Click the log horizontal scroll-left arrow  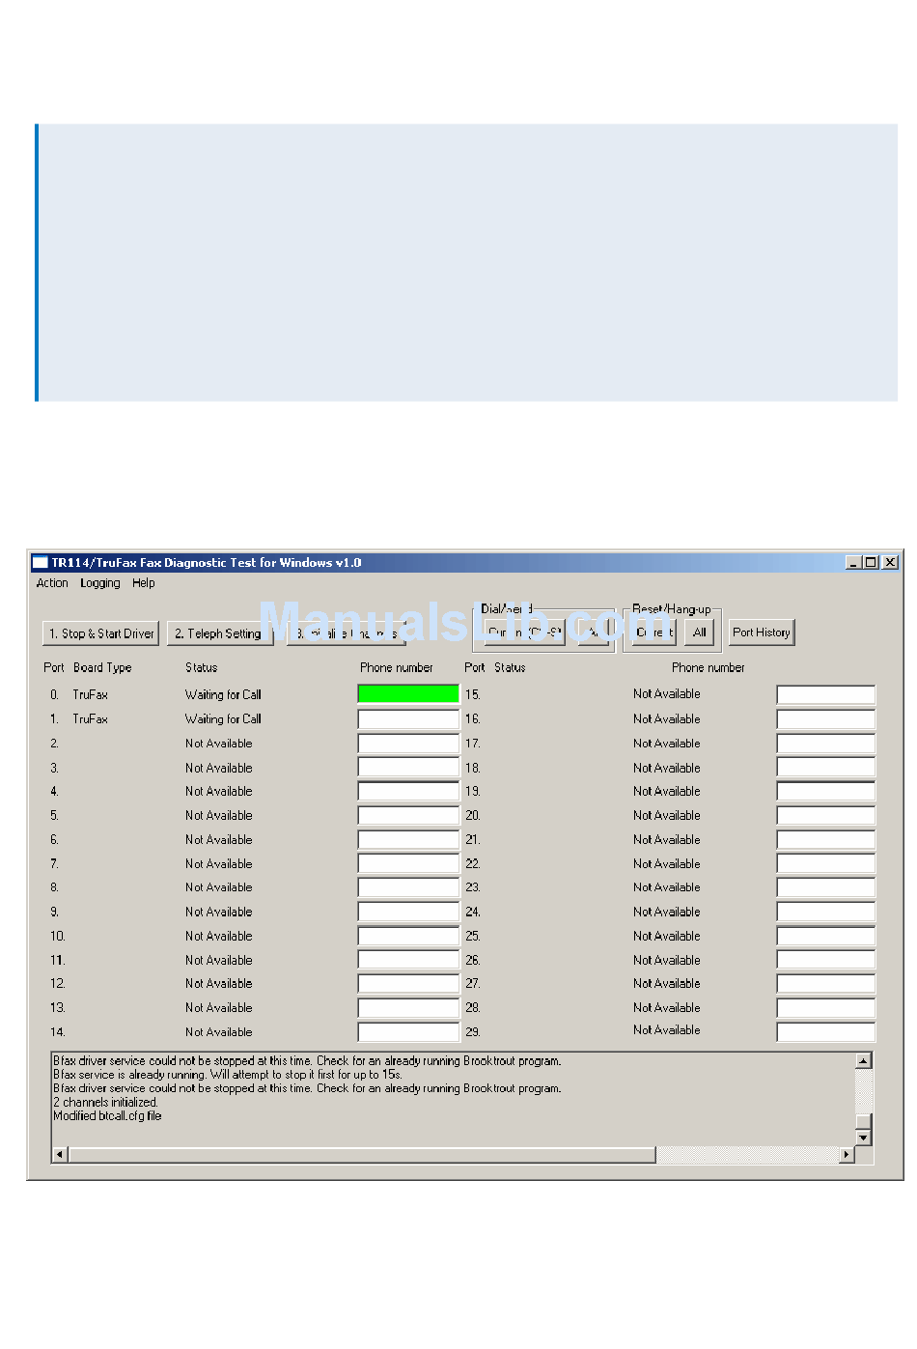[x=60, y=1154]
